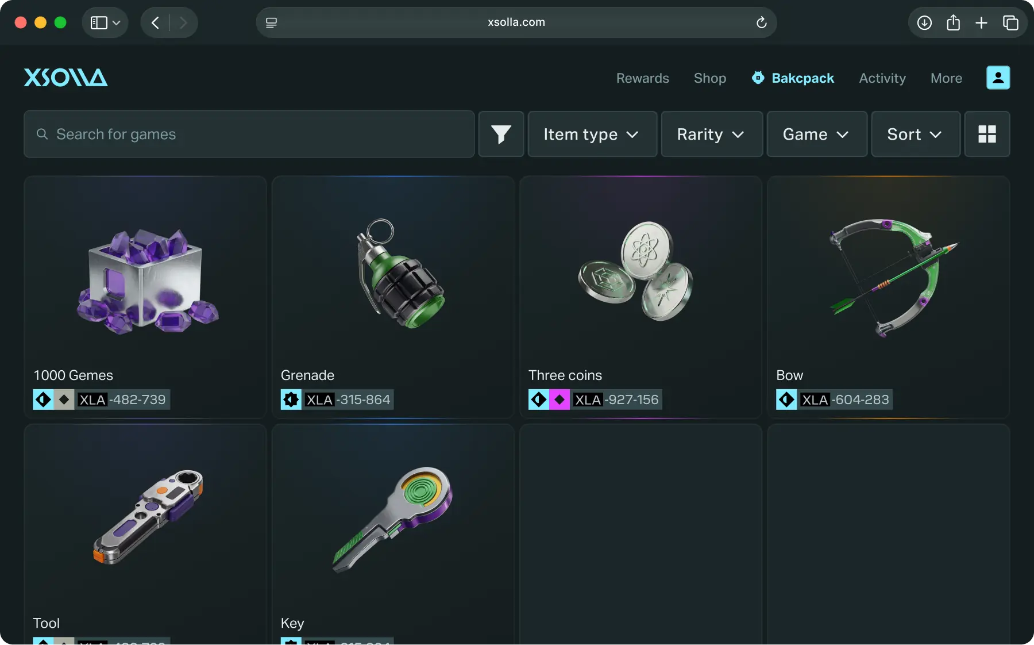
Task: Open the Sort dropdown
Action: click(916, 134)
